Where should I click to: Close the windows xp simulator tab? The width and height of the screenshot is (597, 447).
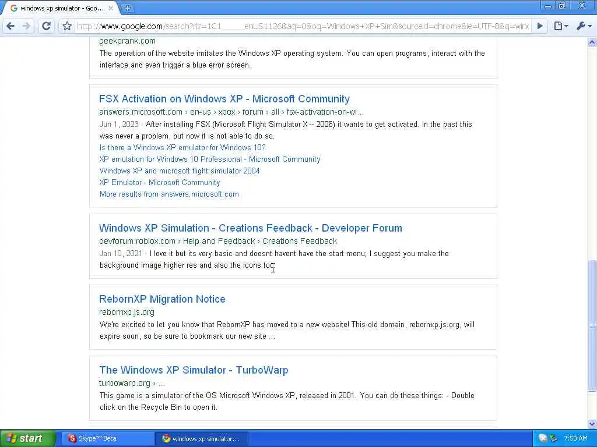111,8
